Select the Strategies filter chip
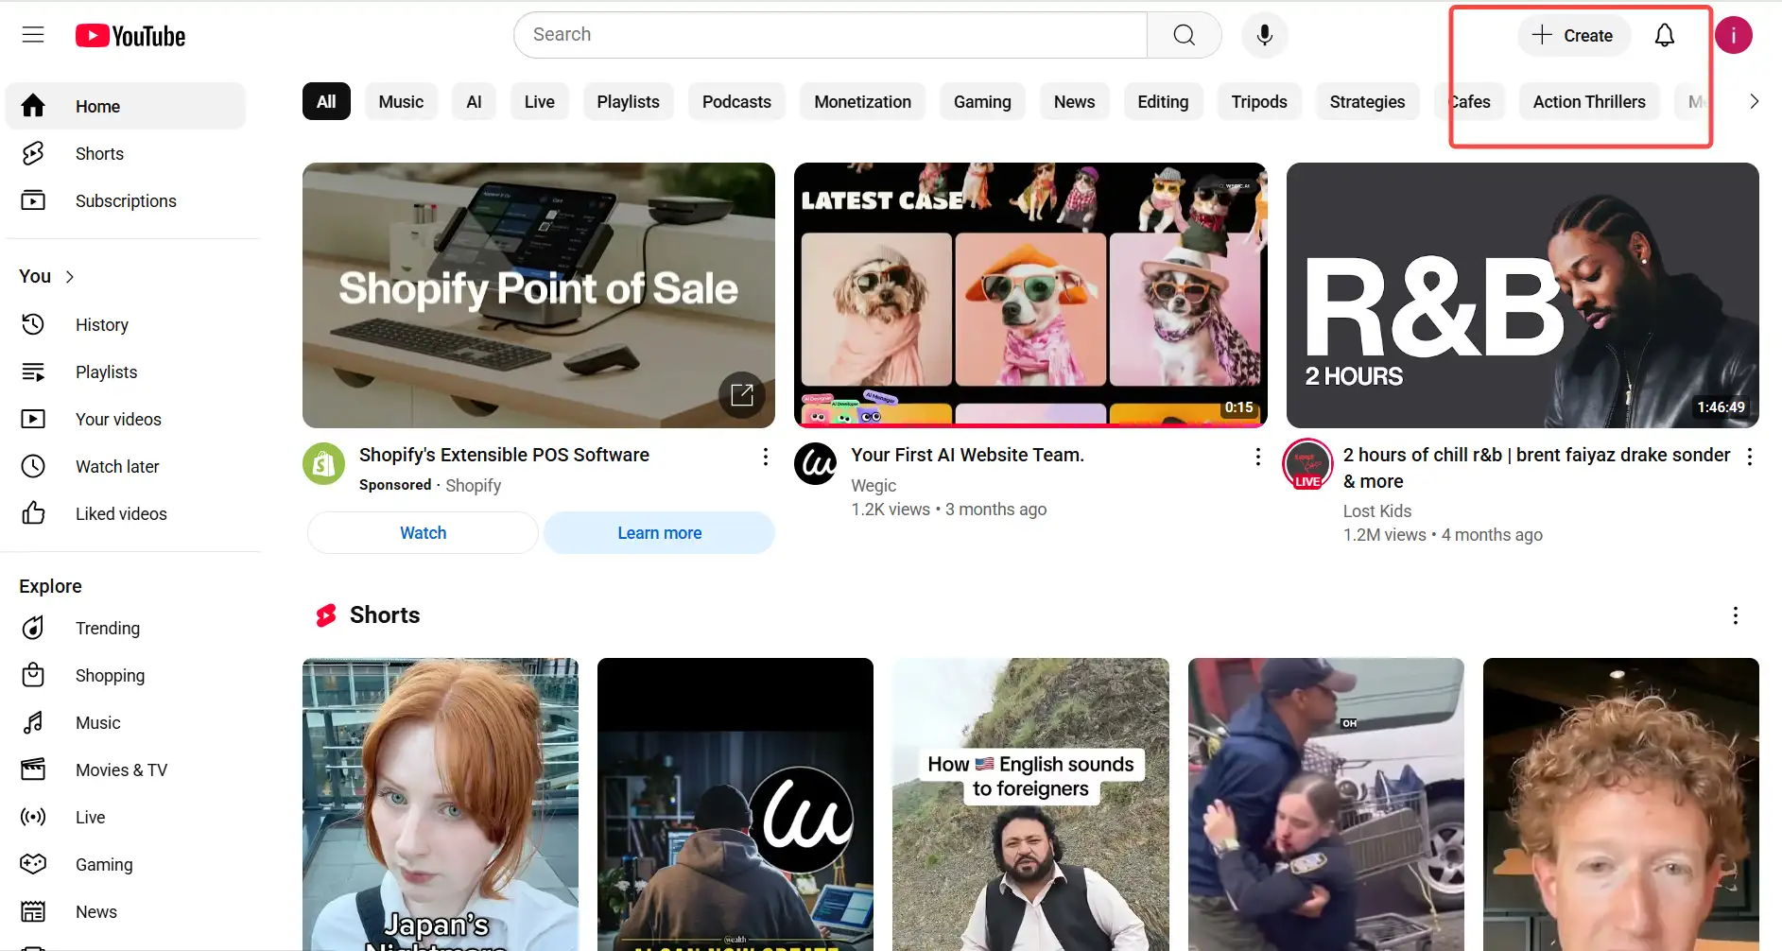1782x951 pixels. [x=1367, y=101]
